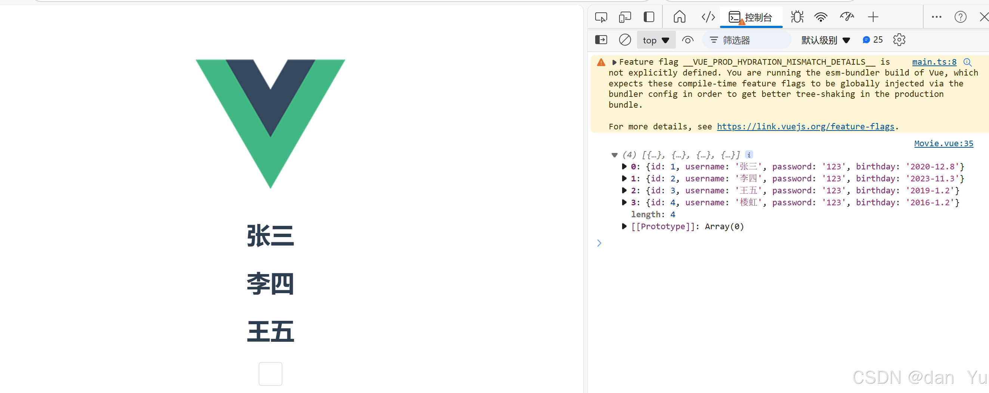
Task: Open console settings gear icon
Action: [899, 40]
